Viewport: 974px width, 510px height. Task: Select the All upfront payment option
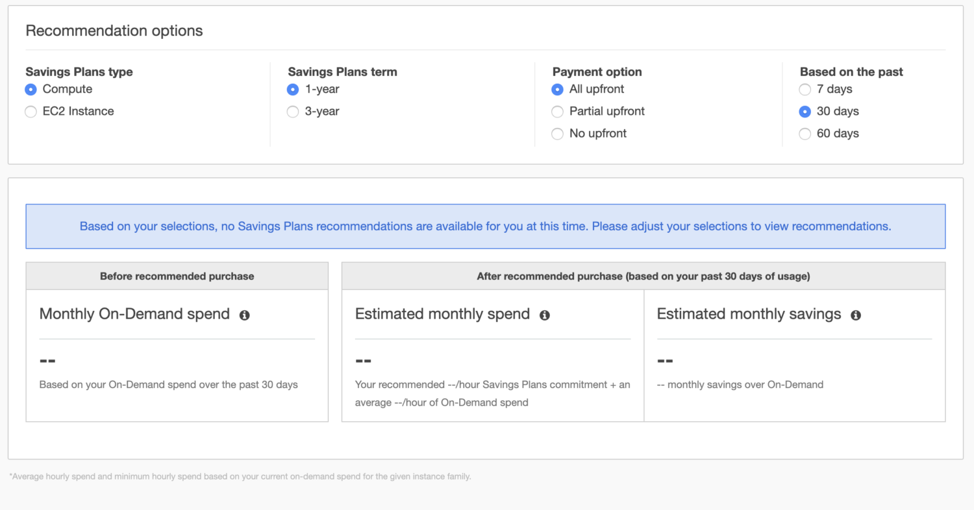pos(557,90)
